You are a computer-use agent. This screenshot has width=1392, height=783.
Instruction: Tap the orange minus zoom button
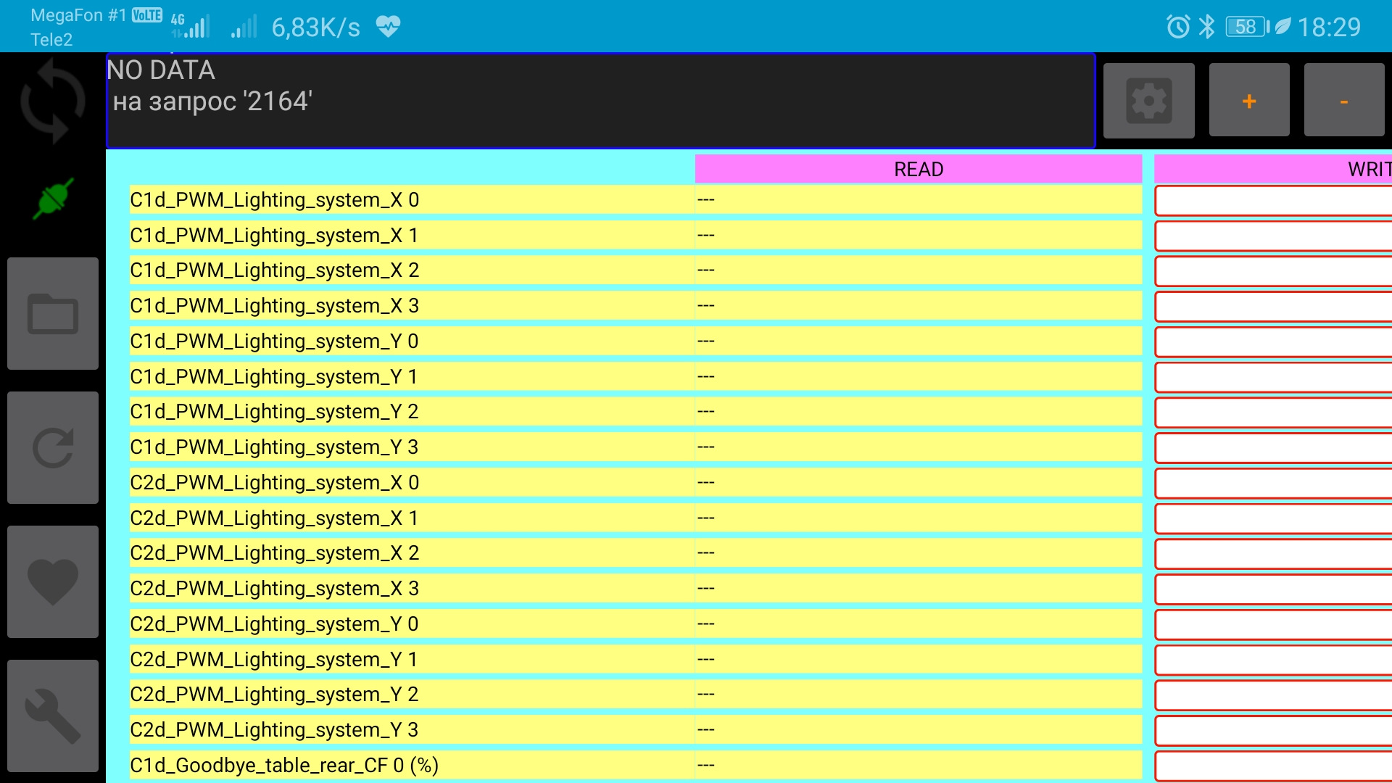pyautogui.click(x=1343, y=101)
